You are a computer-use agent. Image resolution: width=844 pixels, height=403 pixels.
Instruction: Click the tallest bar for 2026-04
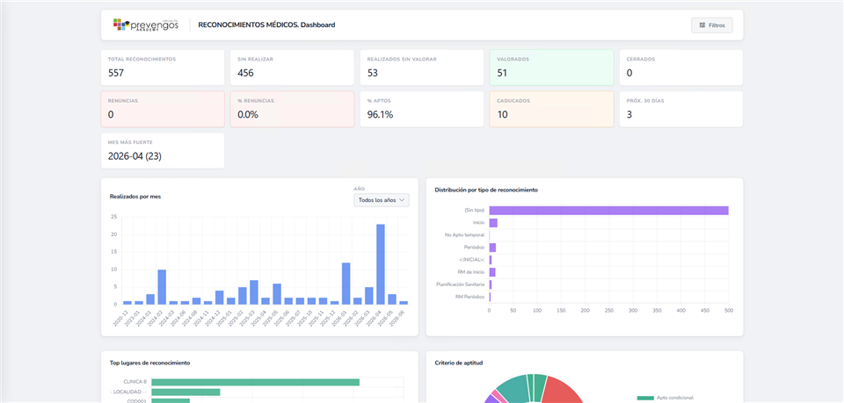tap(381, 264)
